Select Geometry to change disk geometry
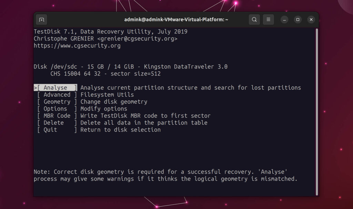 (56, 102)
